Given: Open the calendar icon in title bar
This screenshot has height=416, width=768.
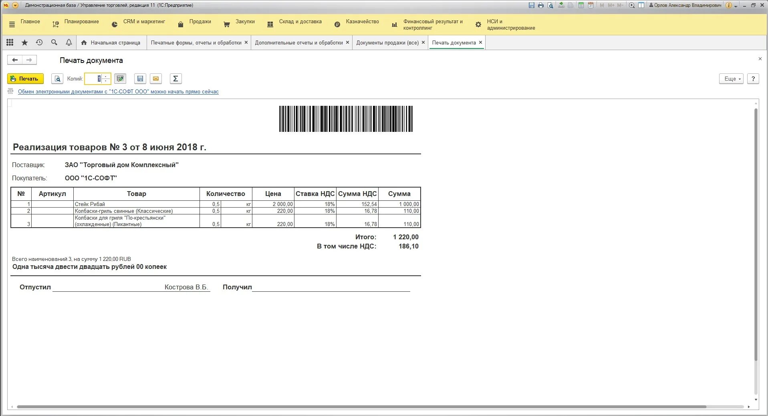Looking at the screenshot, I should [x=591, y=5].
